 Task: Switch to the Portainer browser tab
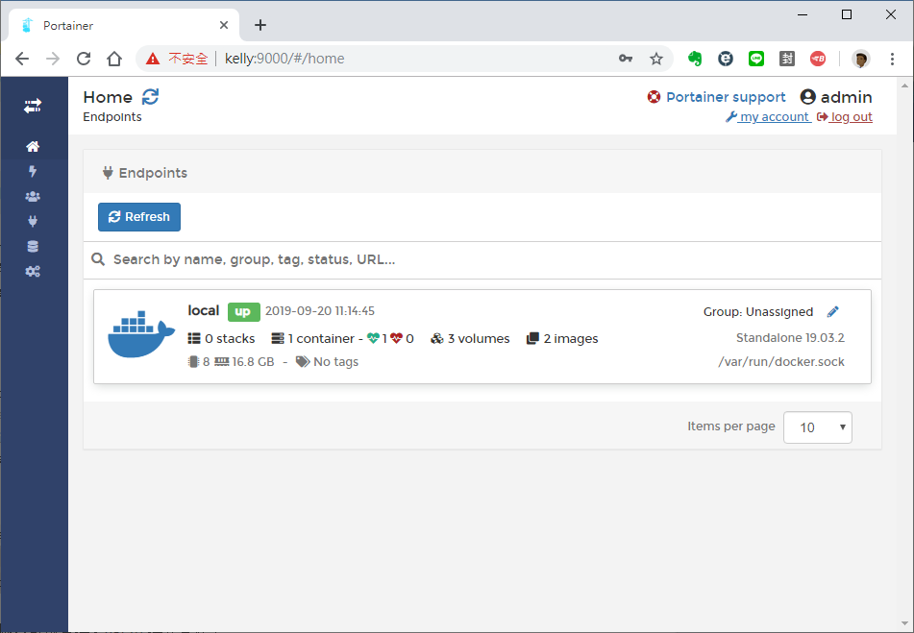click(x=124, y=26)
